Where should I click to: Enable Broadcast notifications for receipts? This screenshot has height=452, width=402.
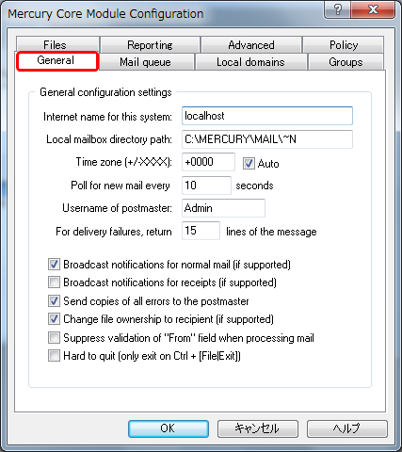pyautogui.click(x=54, y=282)
